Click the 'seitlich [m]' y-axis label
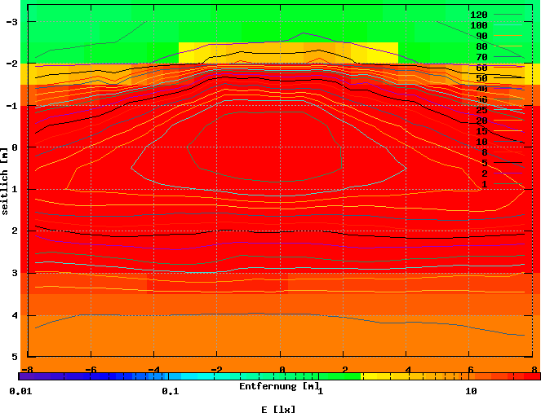Screen dimensions: 541x413 tap(7, 181)
